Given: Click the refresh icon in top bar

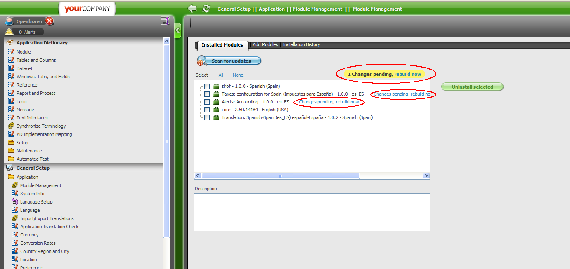Looking at the screenshot, I should click(x=206, y=9).
